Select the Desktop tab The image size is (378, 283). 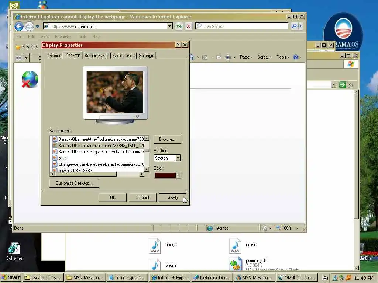coord(73,55)
